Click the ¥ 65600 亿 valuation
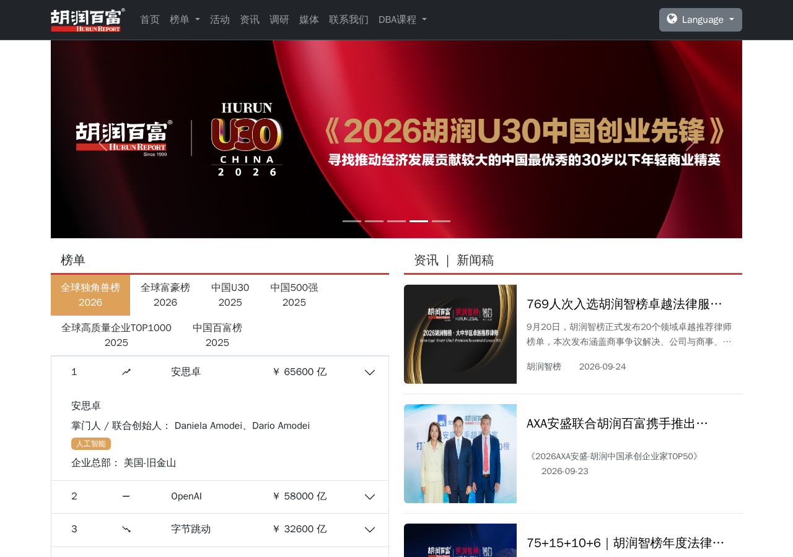793x557 pixels. tap(299, 372)
